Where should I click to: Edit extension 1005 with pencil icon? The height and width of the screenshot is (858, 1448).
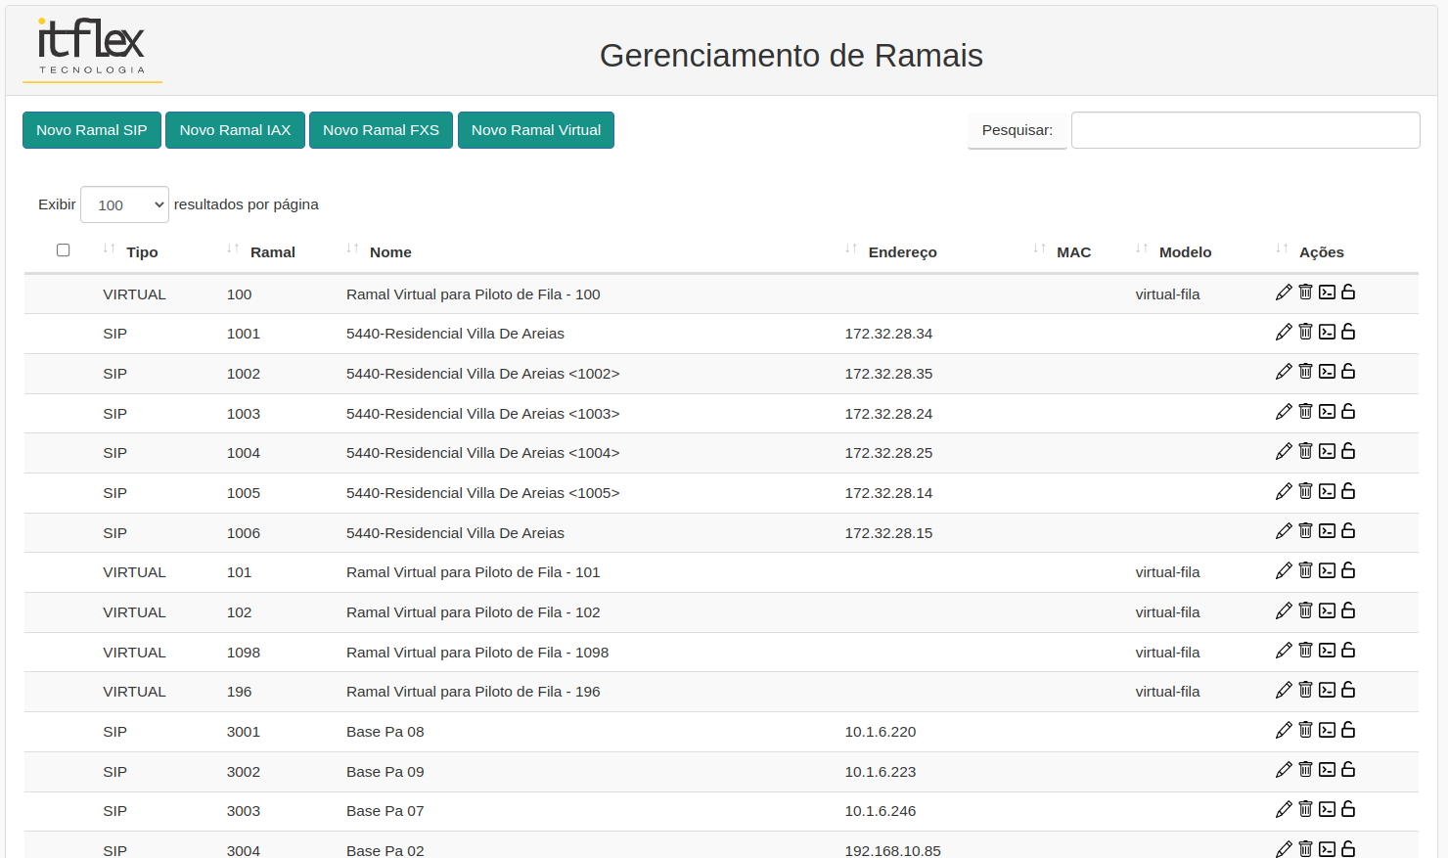[x=1284, y=491]
